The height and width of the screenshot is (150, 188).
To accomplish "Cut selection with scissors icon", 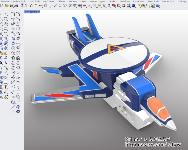I will (26, 6).
